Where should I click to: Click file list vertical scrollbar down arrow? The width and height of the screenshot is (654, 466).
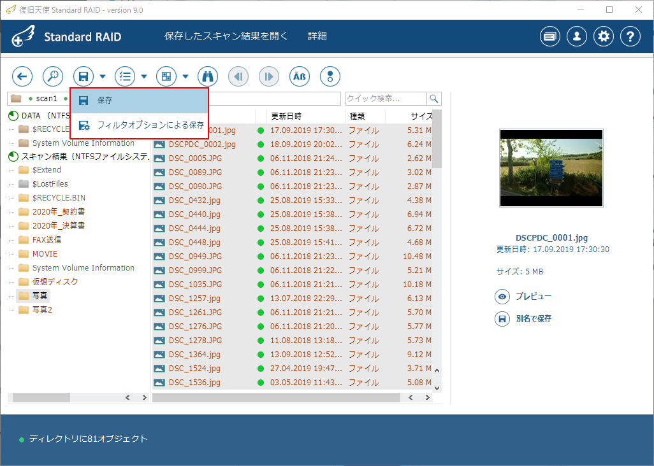[x=437, y=388]
